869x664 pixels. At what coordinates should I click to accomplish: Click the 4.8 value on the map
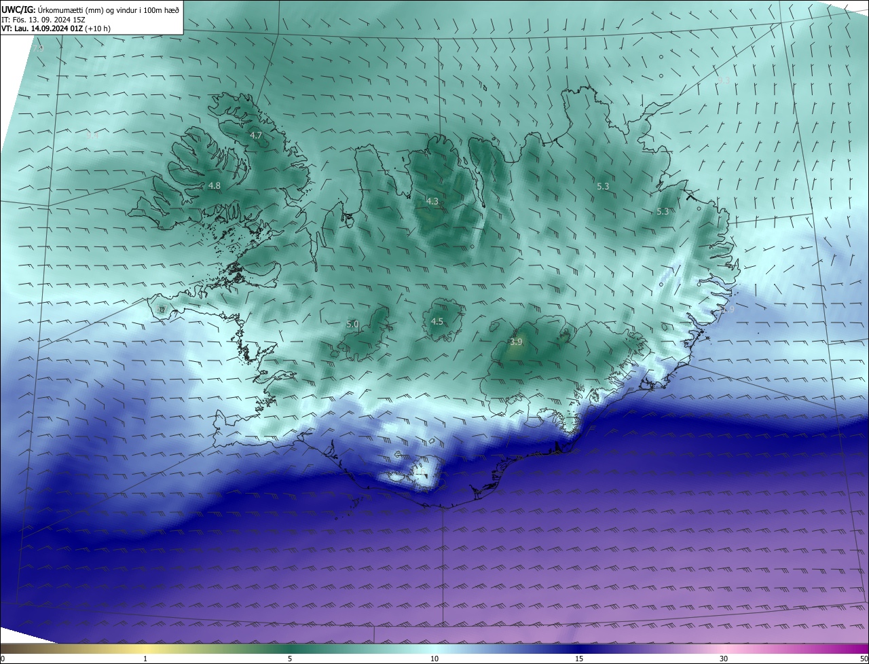tap(215, 185)
